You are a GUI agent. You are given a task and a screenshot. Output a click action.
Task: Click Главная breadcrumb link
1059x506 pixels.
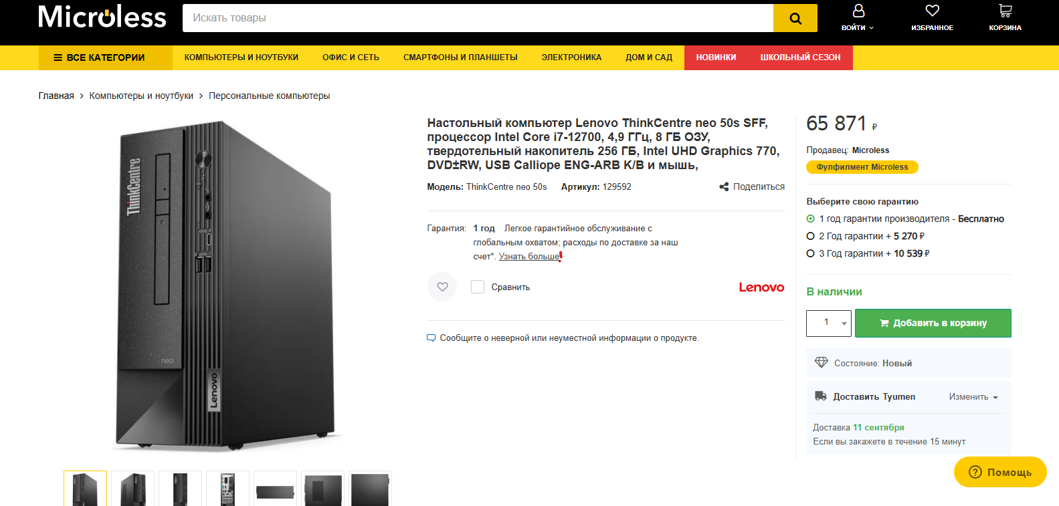coord(56,96)
